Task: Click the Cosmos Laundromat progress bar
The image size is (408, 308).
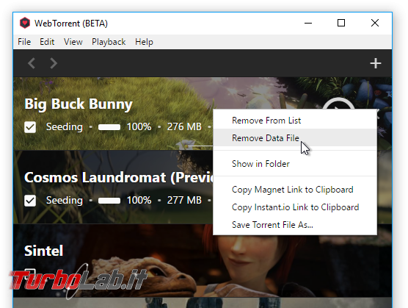Action: pyautogui.click(x=109, y=201)
